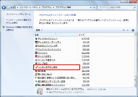The height and width of the screenshot is (97, 138).
Task: Open the 整理 dropdown menu
Action: (39, 30)
